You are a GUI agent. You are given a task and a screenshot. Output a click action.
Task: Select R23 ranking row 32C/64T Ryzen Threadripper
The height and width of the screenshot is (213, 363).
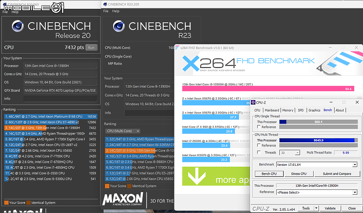pos(140,139)
